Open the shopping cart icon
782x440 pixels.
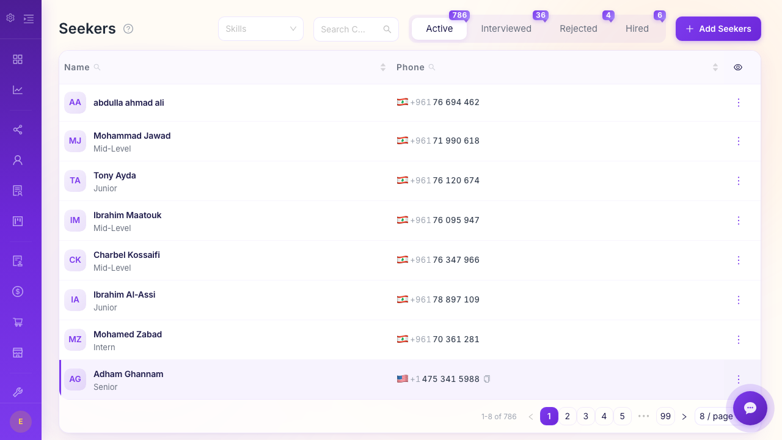point(18,322)
